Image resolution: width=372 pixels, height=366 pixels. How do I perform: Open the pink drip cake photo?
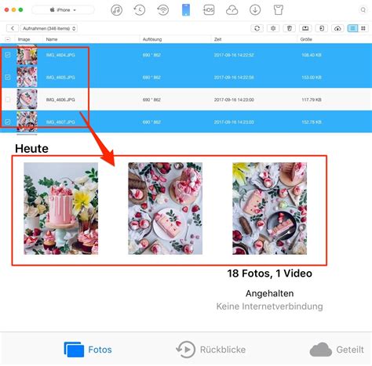point(61,208)
